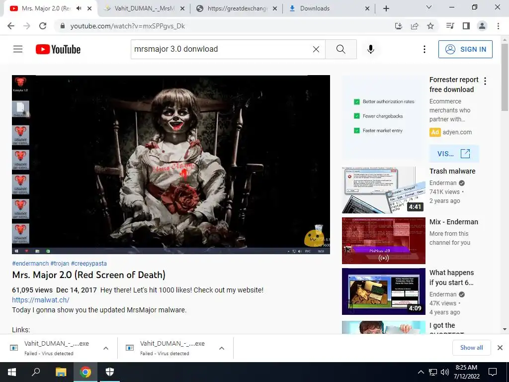
Task: Expand options for second failed download
Action: [222, 348]
